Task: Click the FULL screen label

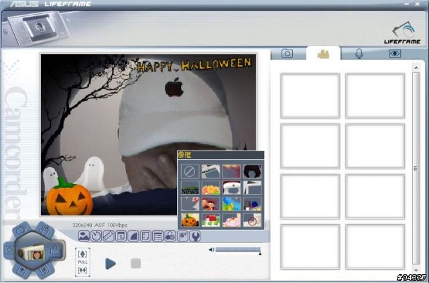Action: point(82,262)
